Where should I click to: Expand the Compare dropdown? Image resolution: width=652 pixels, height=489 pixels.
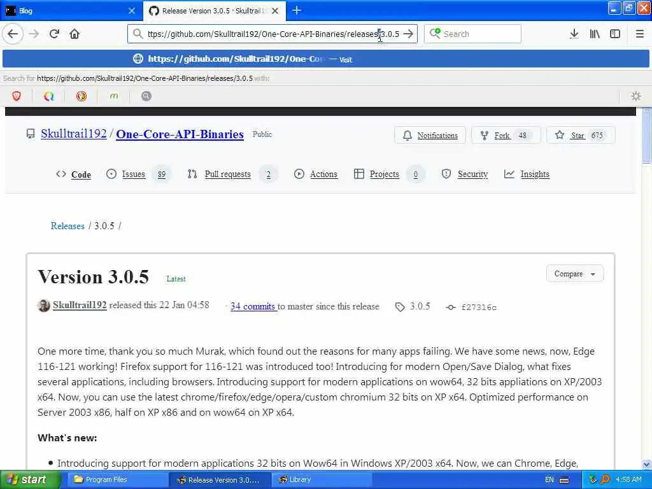575,274
